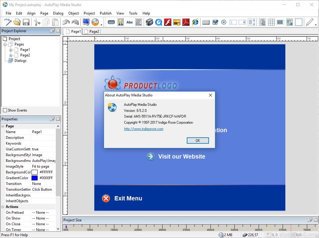The width and height of the screenshot is (319, 238).
Task: Add a Hotspot object (dashed rectangle)
Action: 298,22
